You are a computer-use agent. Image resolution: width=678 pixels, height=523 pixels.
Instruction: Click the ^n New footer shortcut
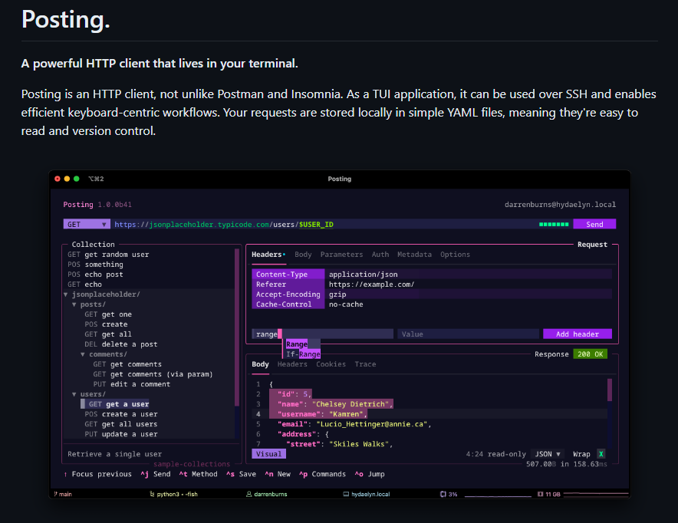click(x=278, y=474)
